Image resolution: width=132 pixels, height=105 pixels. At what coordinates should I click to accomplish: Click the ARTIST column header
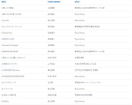pos(77,2)
